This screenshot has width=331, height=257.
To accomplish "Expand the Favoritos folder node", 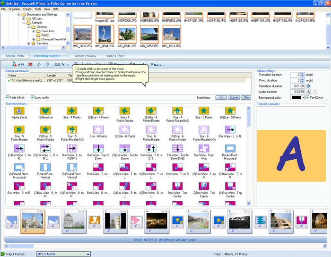I will click(x=28, y=43).
